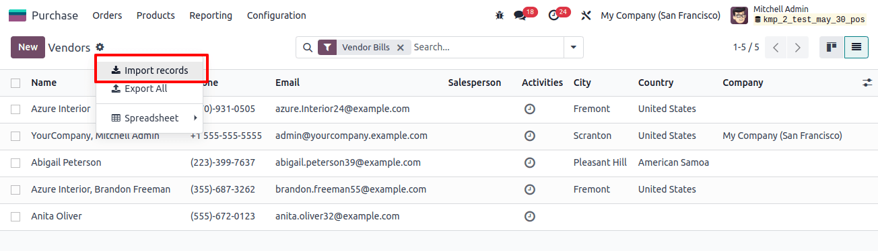Open column settings adjust icon in header
878x251 pixels.
pyautogui.click(x=867, y=83)
